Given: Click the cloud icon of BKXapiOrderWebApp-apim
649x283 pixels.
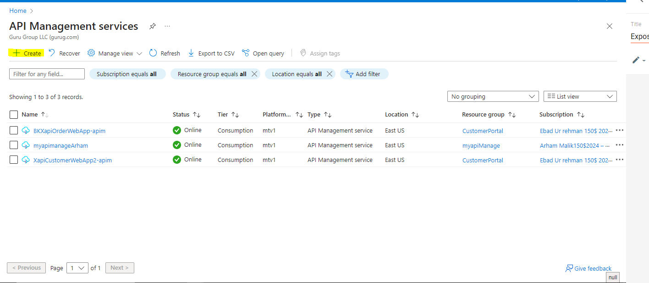Looking at the screenshot, I should coord(26,131).
